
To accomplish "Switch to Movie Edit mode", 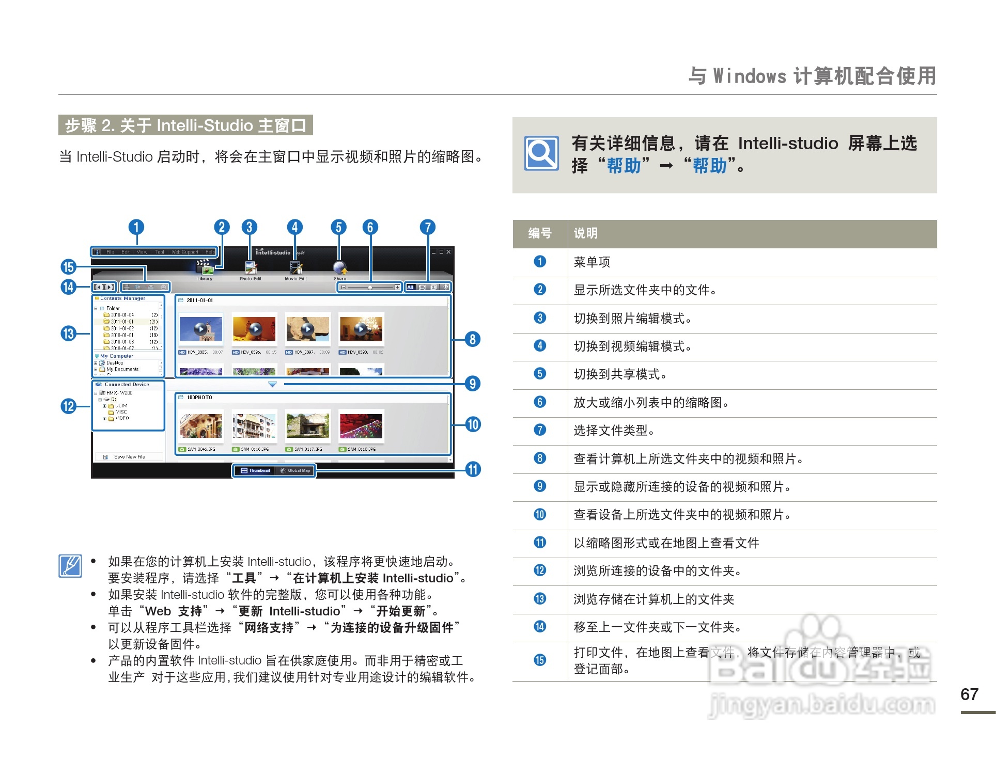I will [x=295, y=271].
